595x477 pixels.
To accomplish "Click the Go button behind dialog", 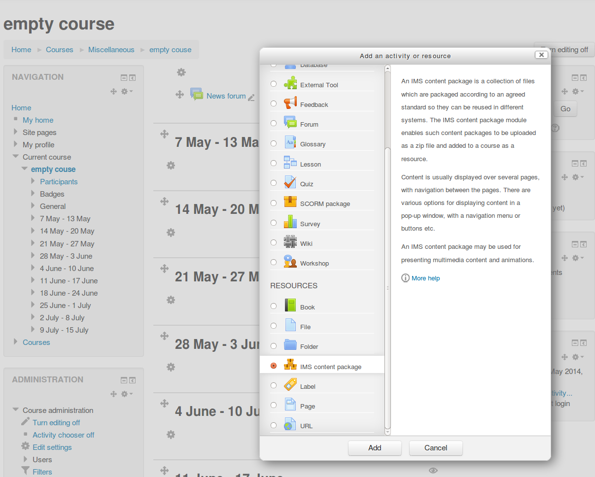I will [565, 109].
